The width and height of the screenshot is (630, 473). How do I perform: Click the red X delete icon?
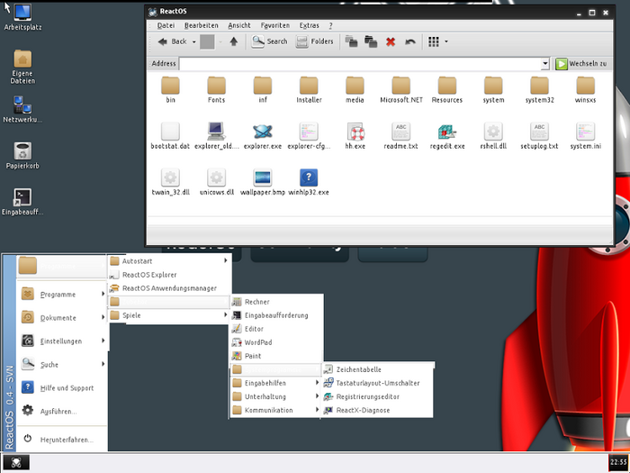point(391,41)
